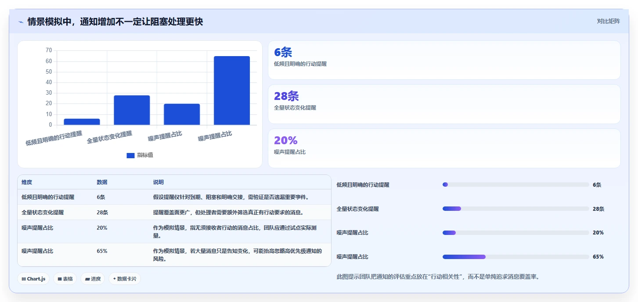
Task: Click the 说明 column header
Action: point(158,182)
